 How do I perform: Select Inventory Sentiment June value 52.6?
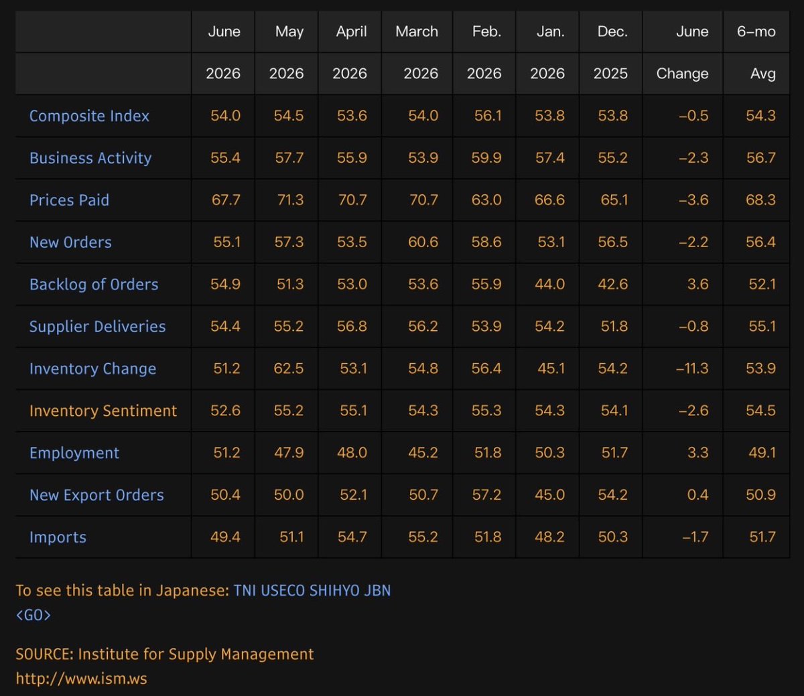(226, 411)
